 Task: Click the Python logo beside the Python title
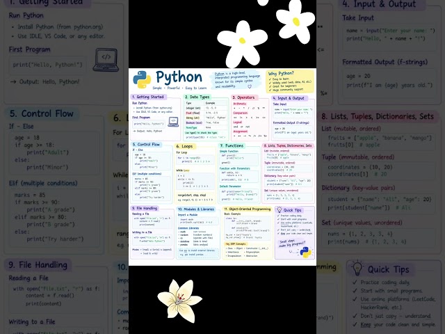(142, 79)
